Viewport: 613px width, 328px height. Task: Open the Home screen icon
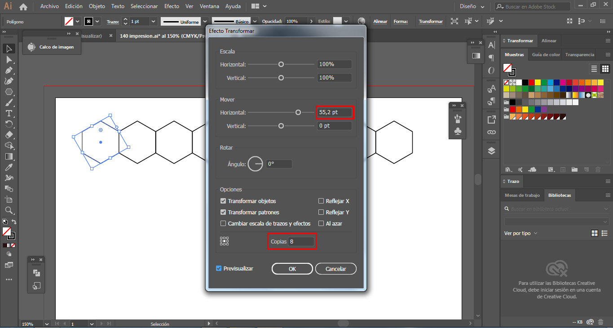point(23,6)
